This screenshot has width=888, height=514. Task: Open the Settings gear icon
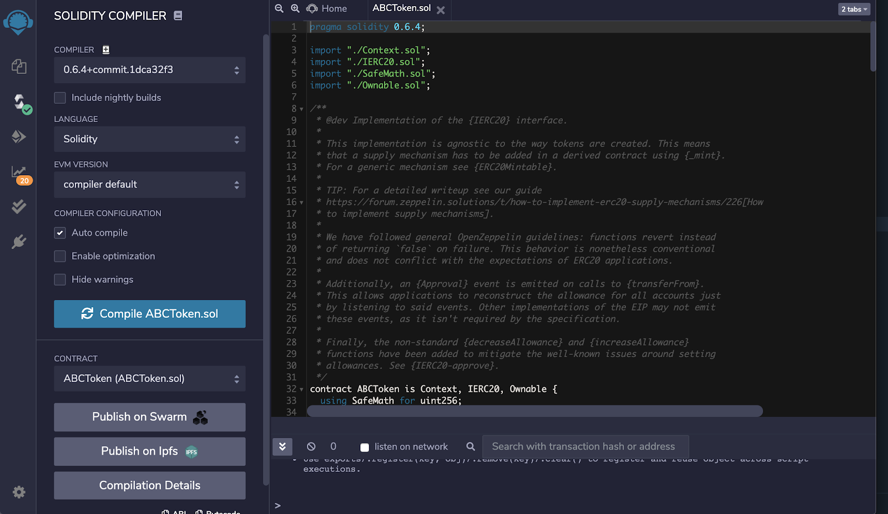pos(19,492)
